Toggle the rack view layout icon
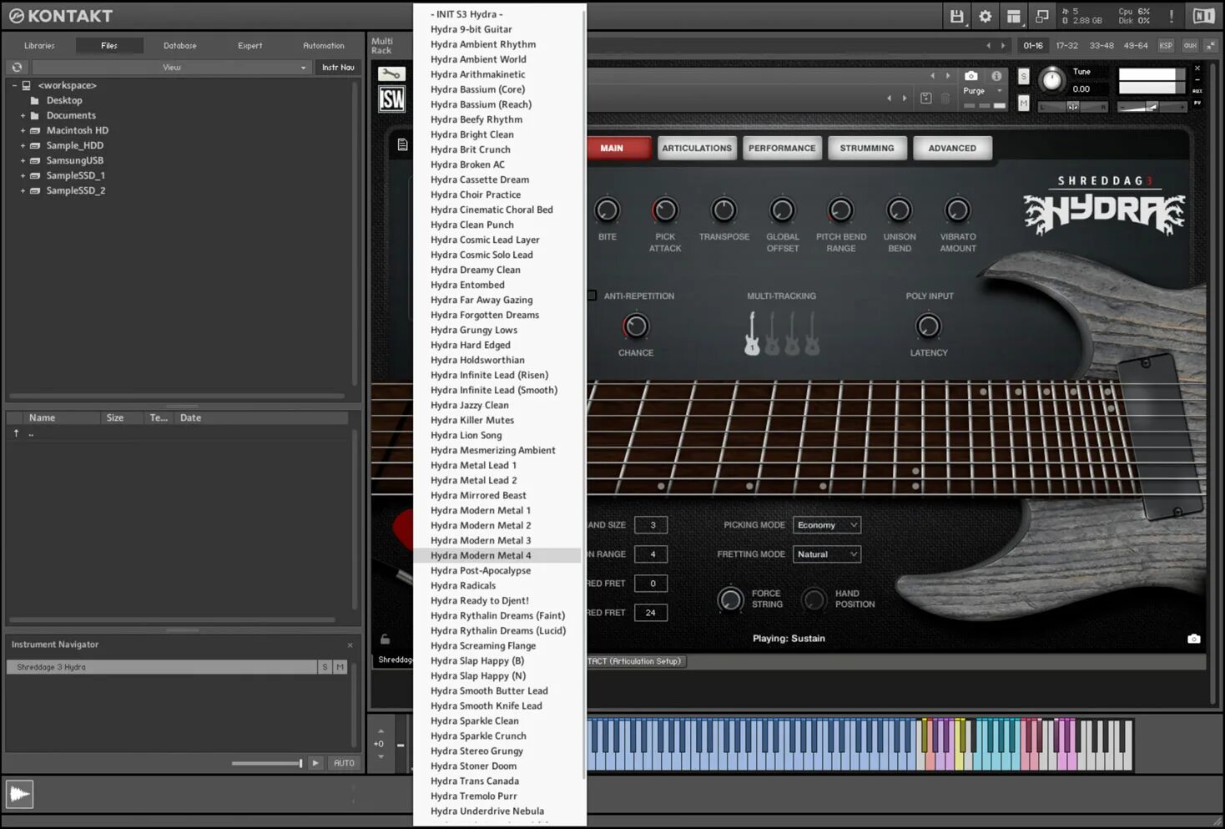 1013,16
